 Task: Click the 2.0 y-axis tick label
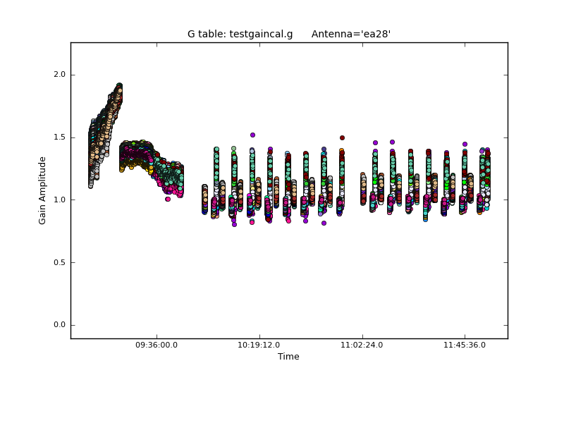point(59,75)
